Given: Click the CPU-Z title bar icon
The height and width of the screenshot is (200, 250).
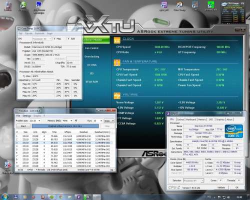Looking at the screenshot, I should [168, 113].
